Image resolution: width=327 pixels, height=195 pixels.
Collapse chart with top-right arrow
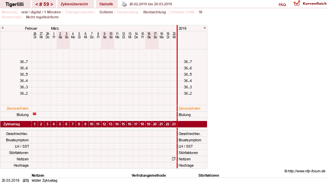(x=205, y=28)
